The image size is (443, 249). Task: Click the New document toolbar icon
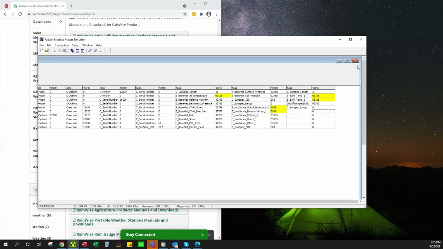pos(42,51)
